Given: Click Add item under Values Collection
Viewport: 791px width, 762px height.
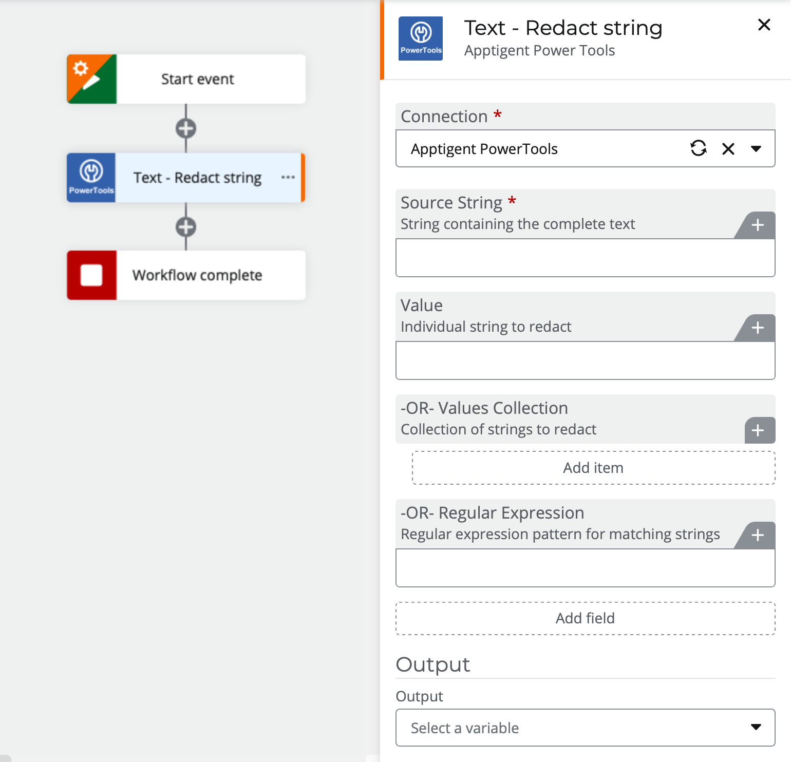Looking at the screenshot, I should pyautogui.click(x=593, y=467).
